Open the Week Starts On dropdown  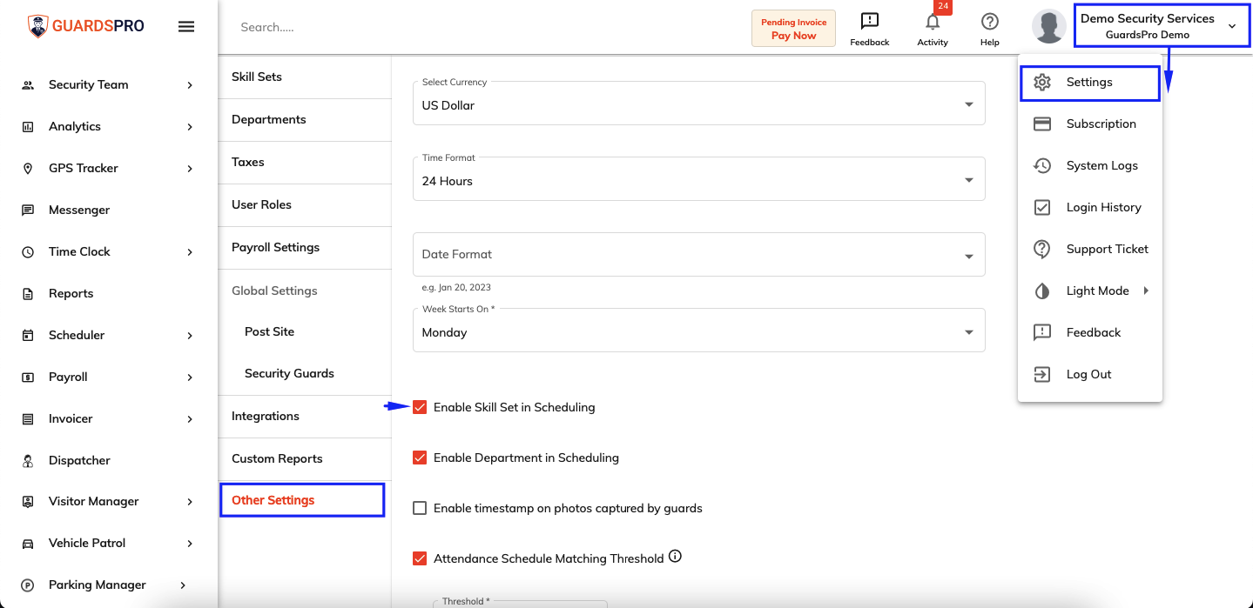coord(698,331)
